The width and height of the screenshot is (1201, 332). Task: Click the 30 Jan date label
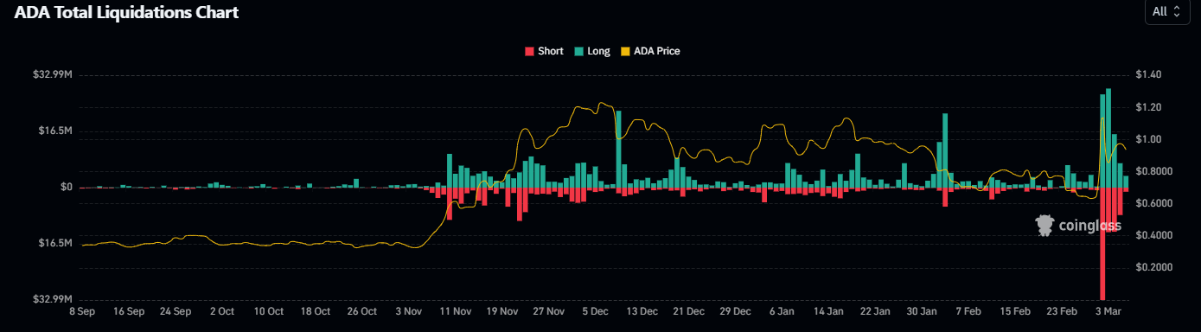point(923,310)
